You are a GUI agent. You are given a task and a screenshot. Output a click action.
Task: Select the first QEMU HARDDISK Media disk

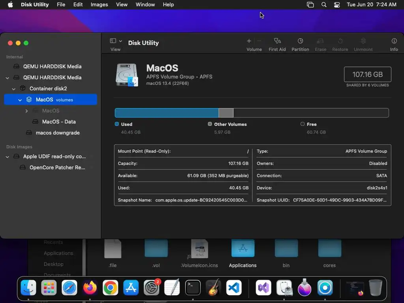(50, 66)
